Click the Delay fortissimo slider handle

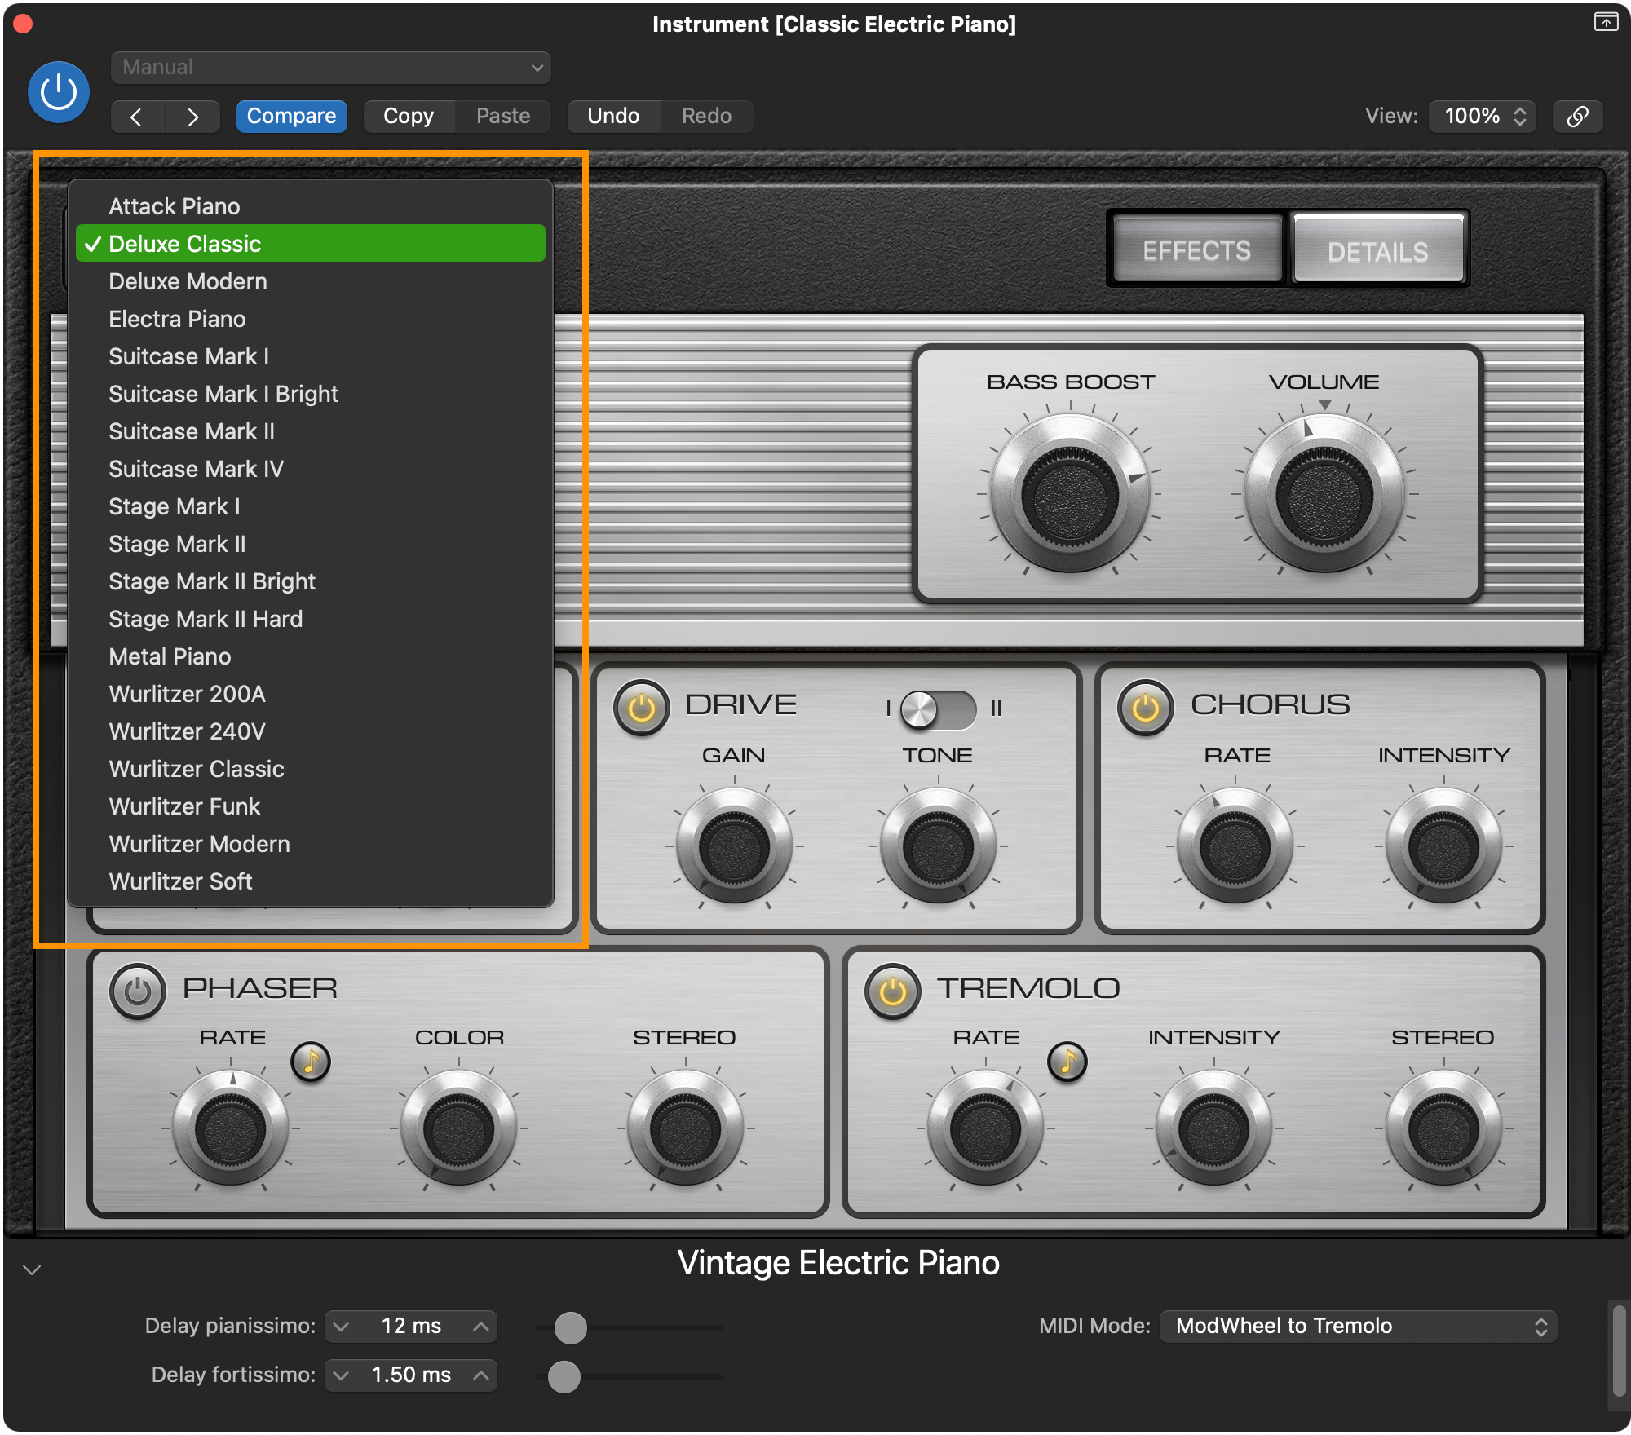(x=564, y=1377)
